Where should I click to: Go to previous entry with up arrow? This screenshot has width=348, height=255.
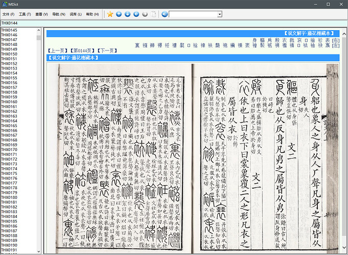click(119, 14)
